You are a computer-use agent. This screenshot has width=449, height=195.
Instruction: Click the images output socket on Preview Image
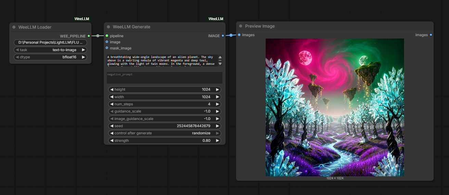click(x=431, y=35)
